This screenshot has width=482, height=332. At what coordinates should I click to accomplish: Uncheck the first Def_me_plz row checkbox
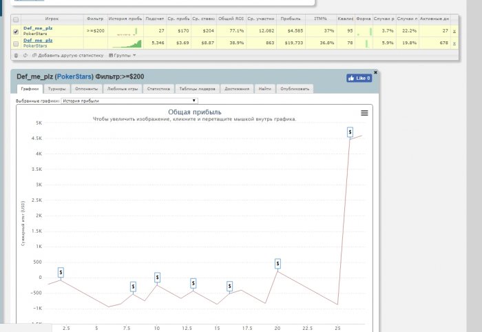tap(16, 31)
